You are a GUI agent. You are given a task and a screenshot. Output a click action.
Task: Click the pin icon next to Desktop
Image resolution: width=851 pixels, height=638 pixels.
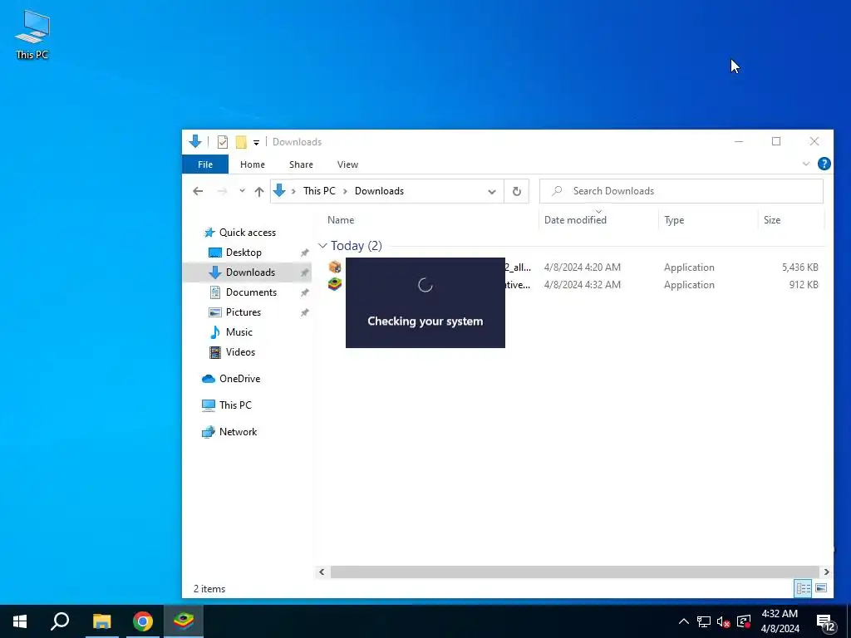pyautogui.click(x=304, y=253)
